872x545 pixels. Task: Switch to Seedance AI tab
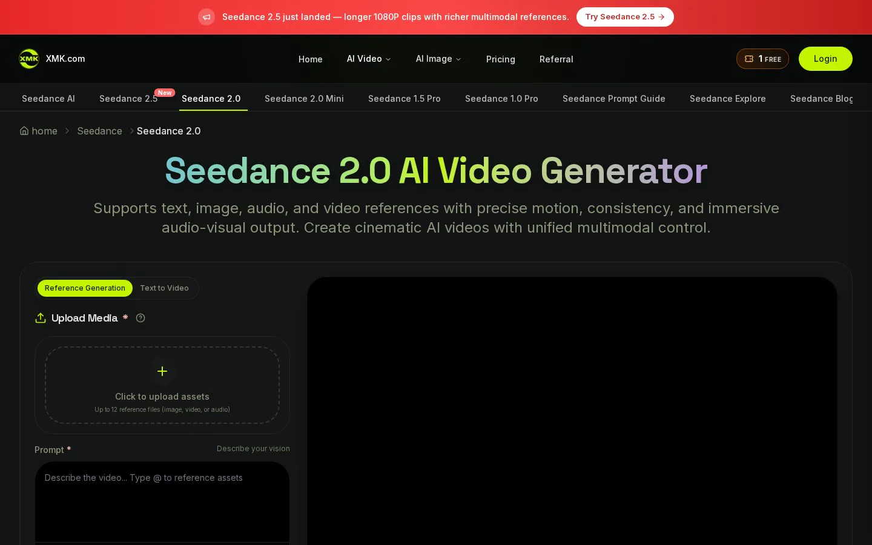click(48, 99)
